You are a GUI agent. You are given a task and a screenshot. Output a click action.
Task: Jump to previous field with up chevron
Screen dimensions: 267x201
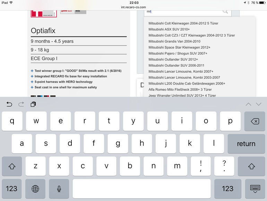pos(248,104)
